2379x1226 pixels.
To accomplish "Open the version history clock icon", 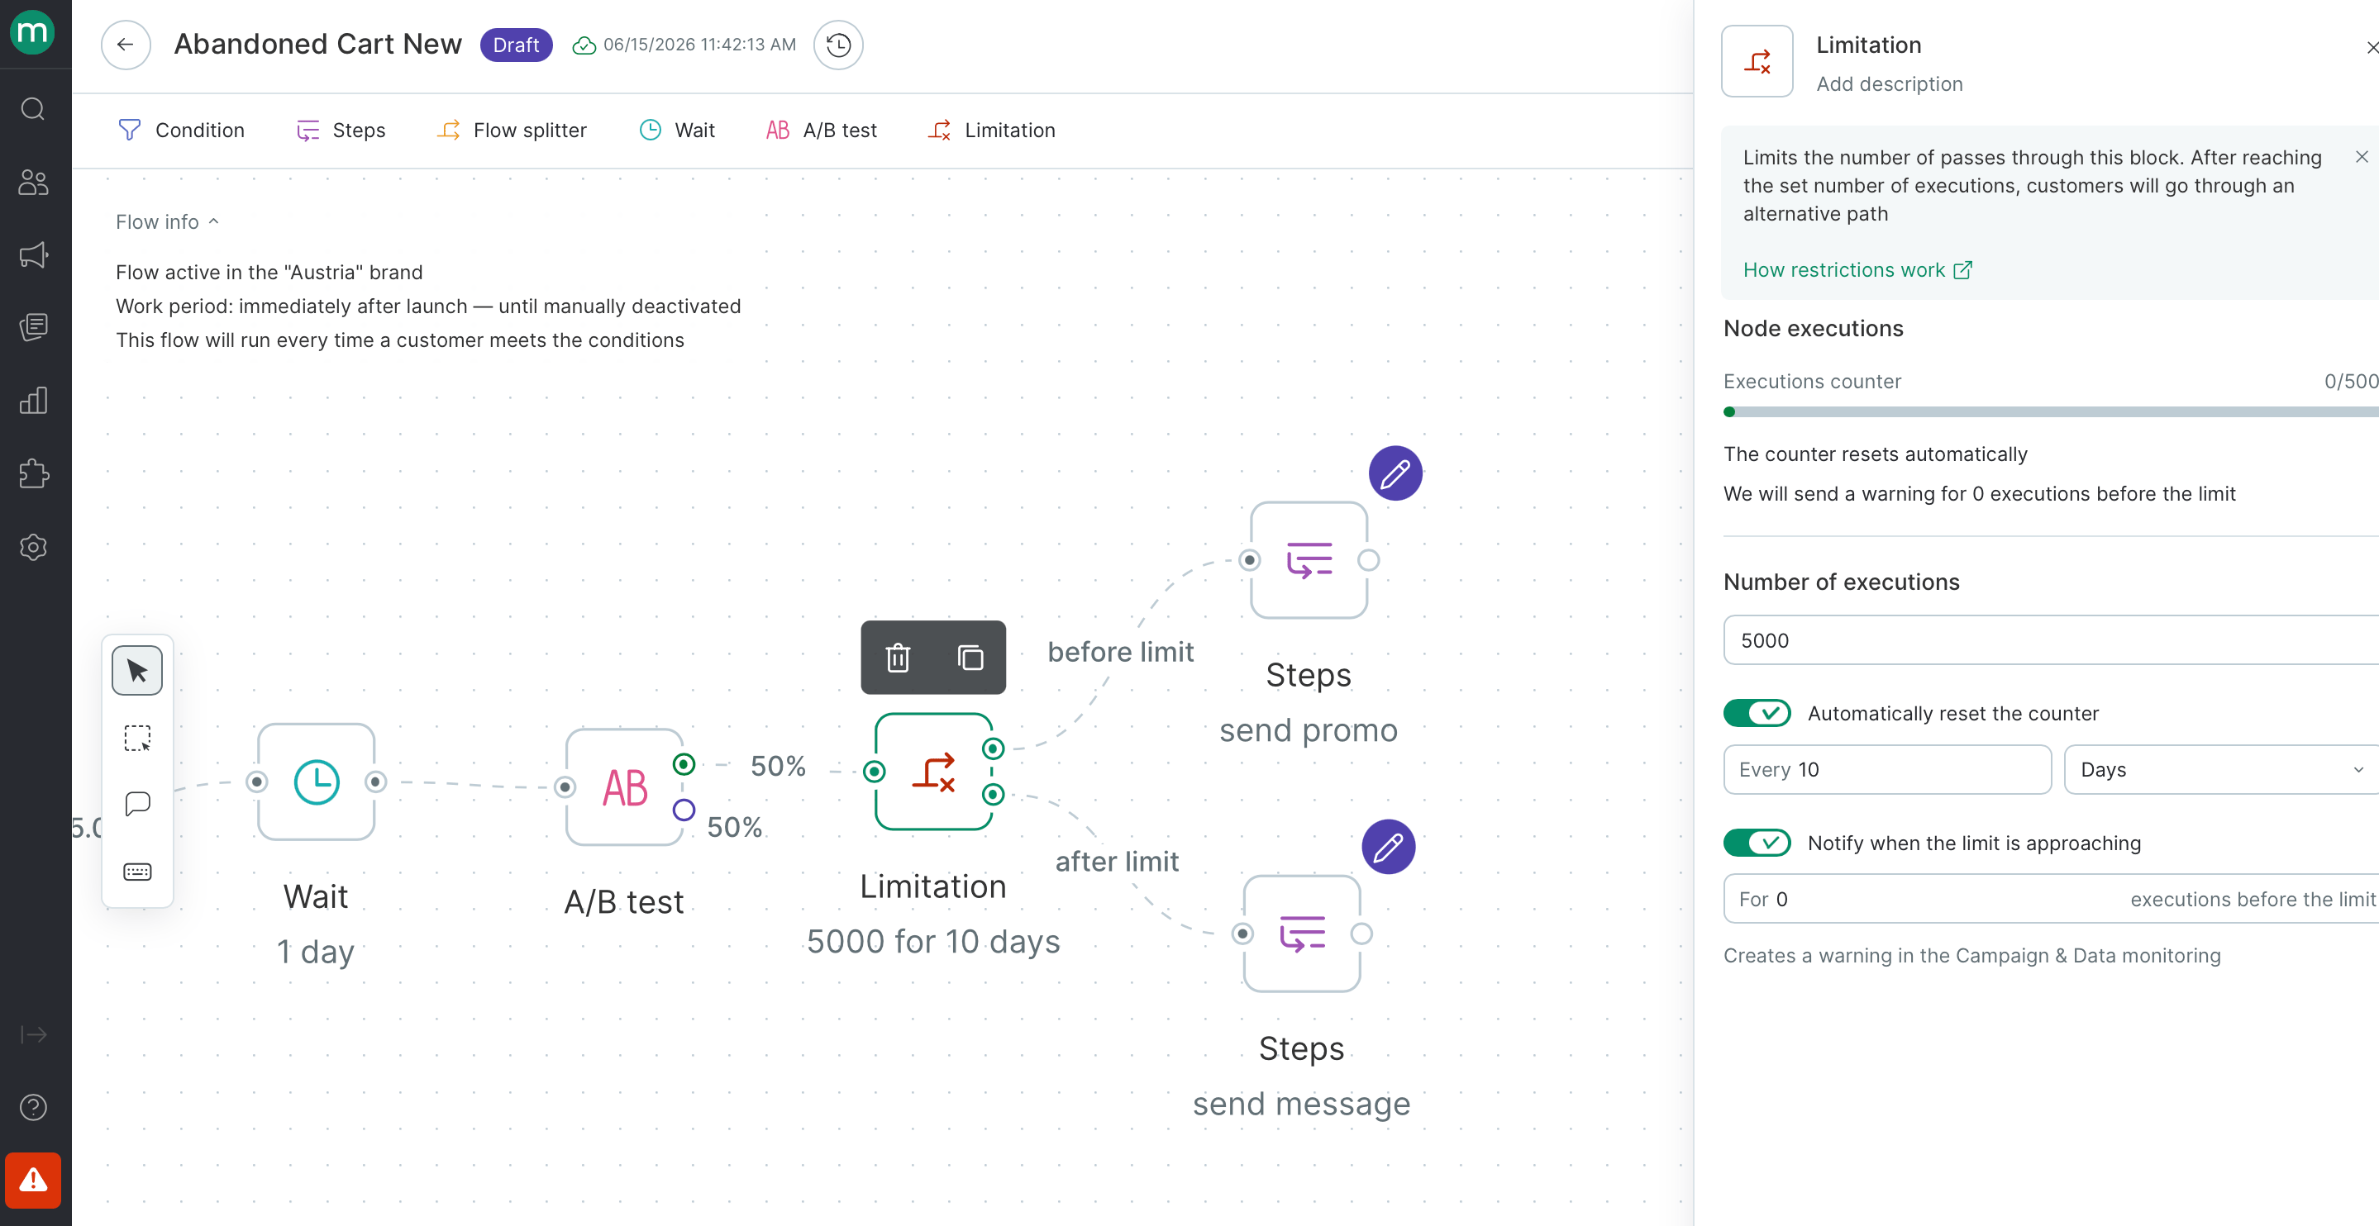I will [x=837, y=45].
